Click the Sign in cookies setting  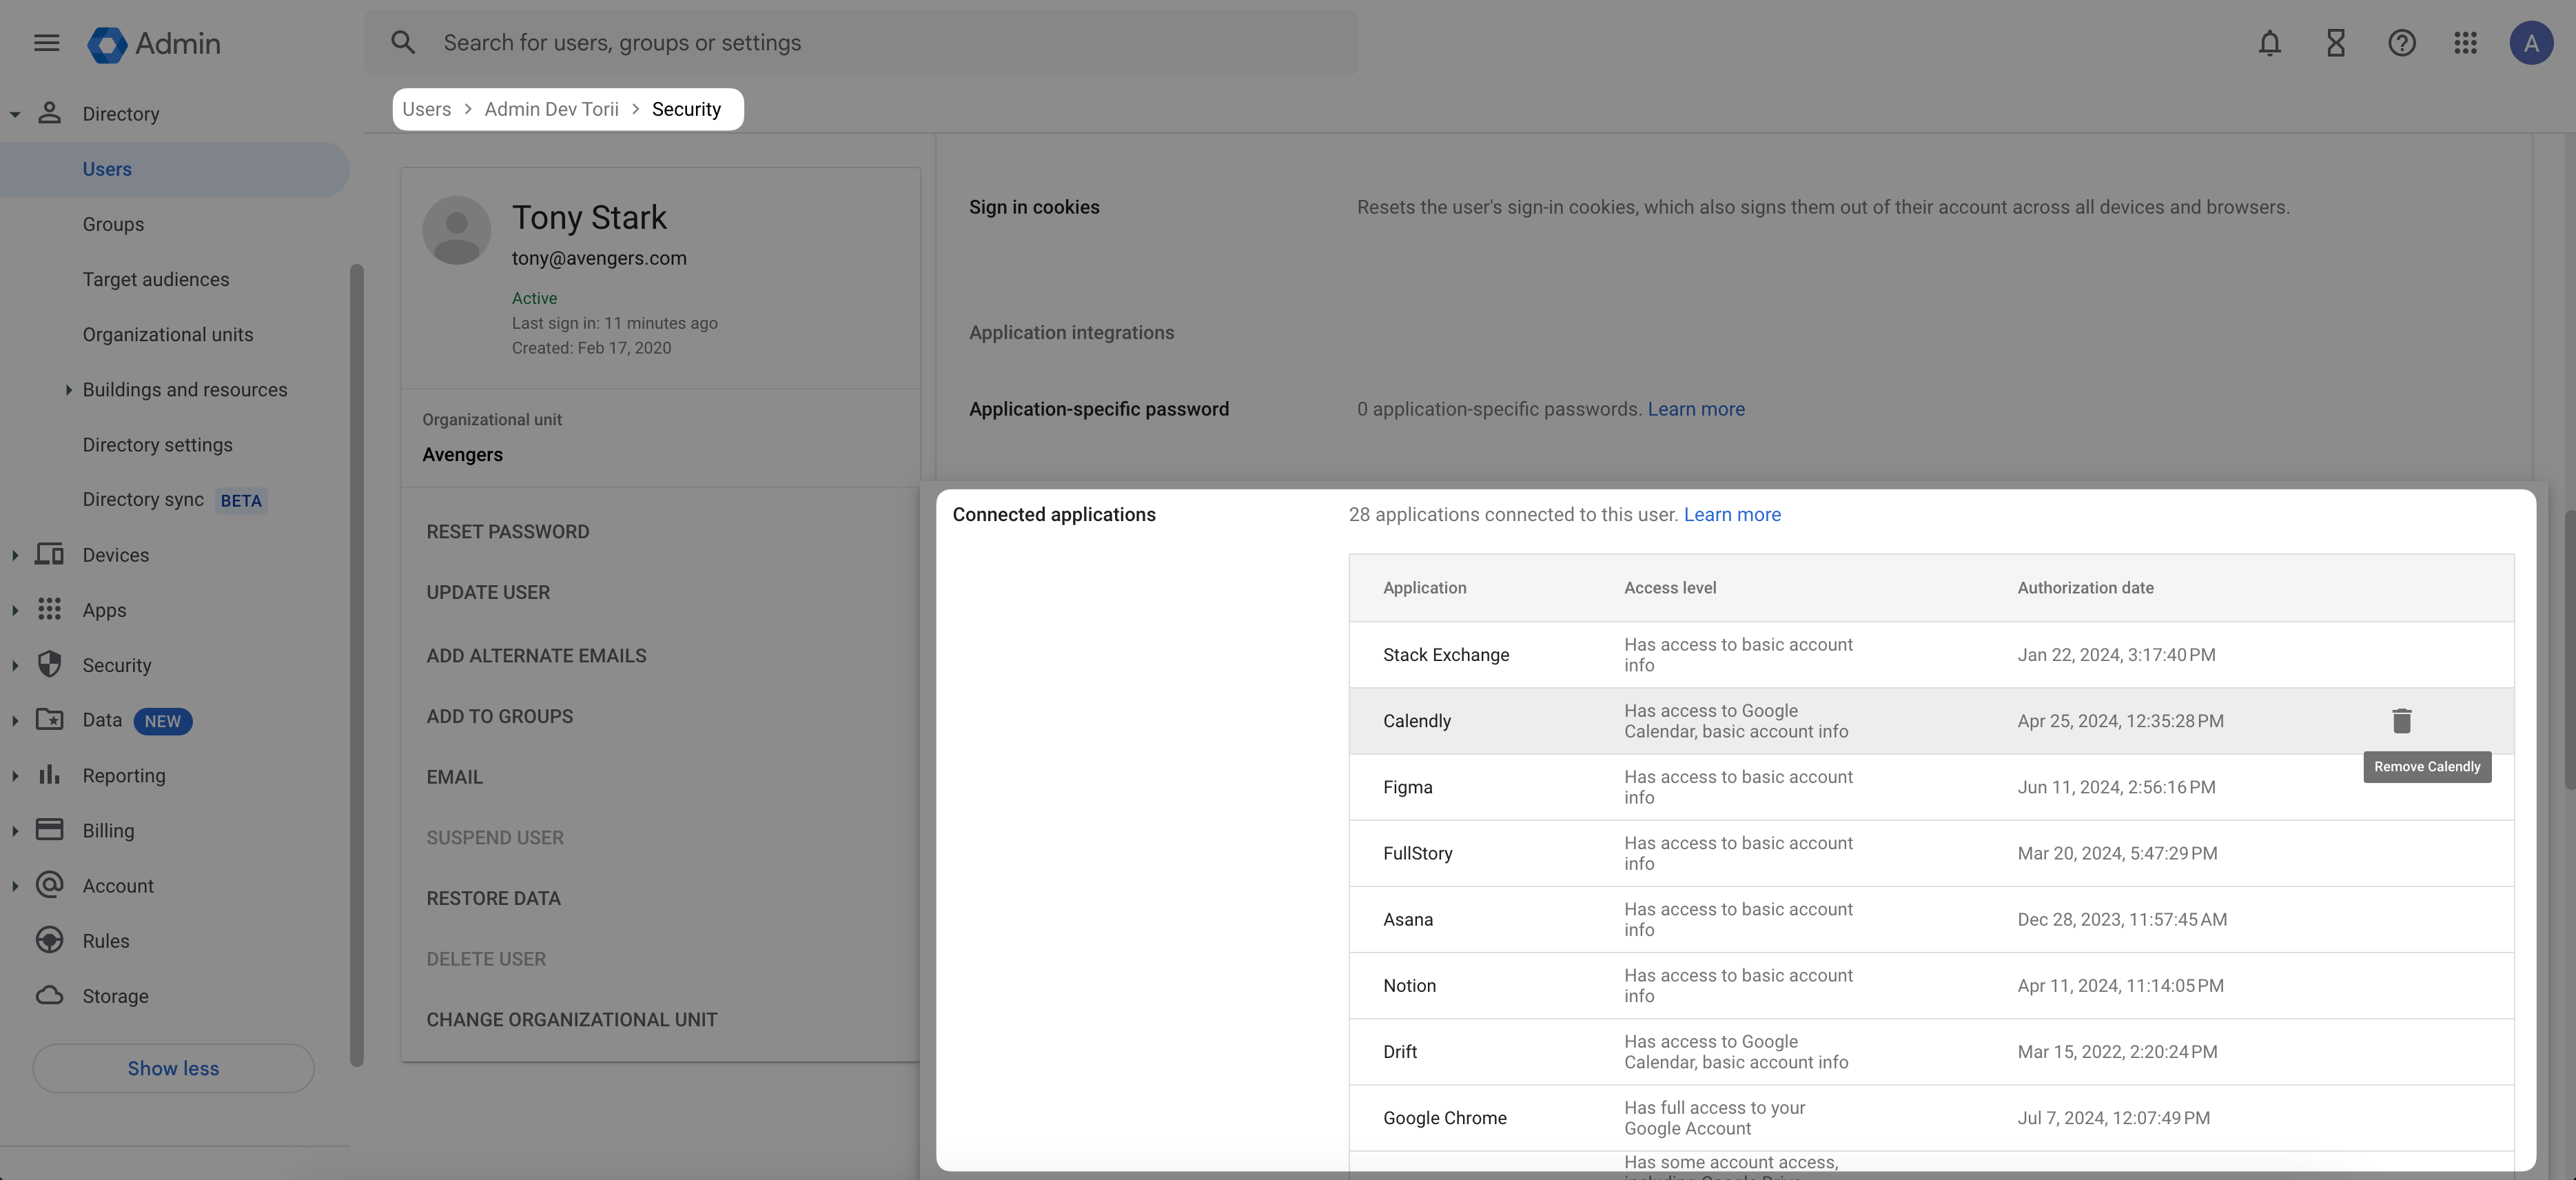coord(1034,207)
